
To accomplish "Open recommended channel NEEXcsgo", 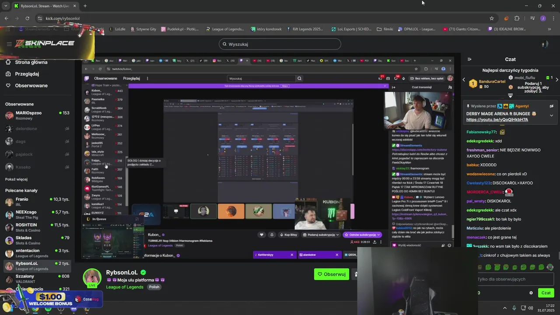I will 37,214.
